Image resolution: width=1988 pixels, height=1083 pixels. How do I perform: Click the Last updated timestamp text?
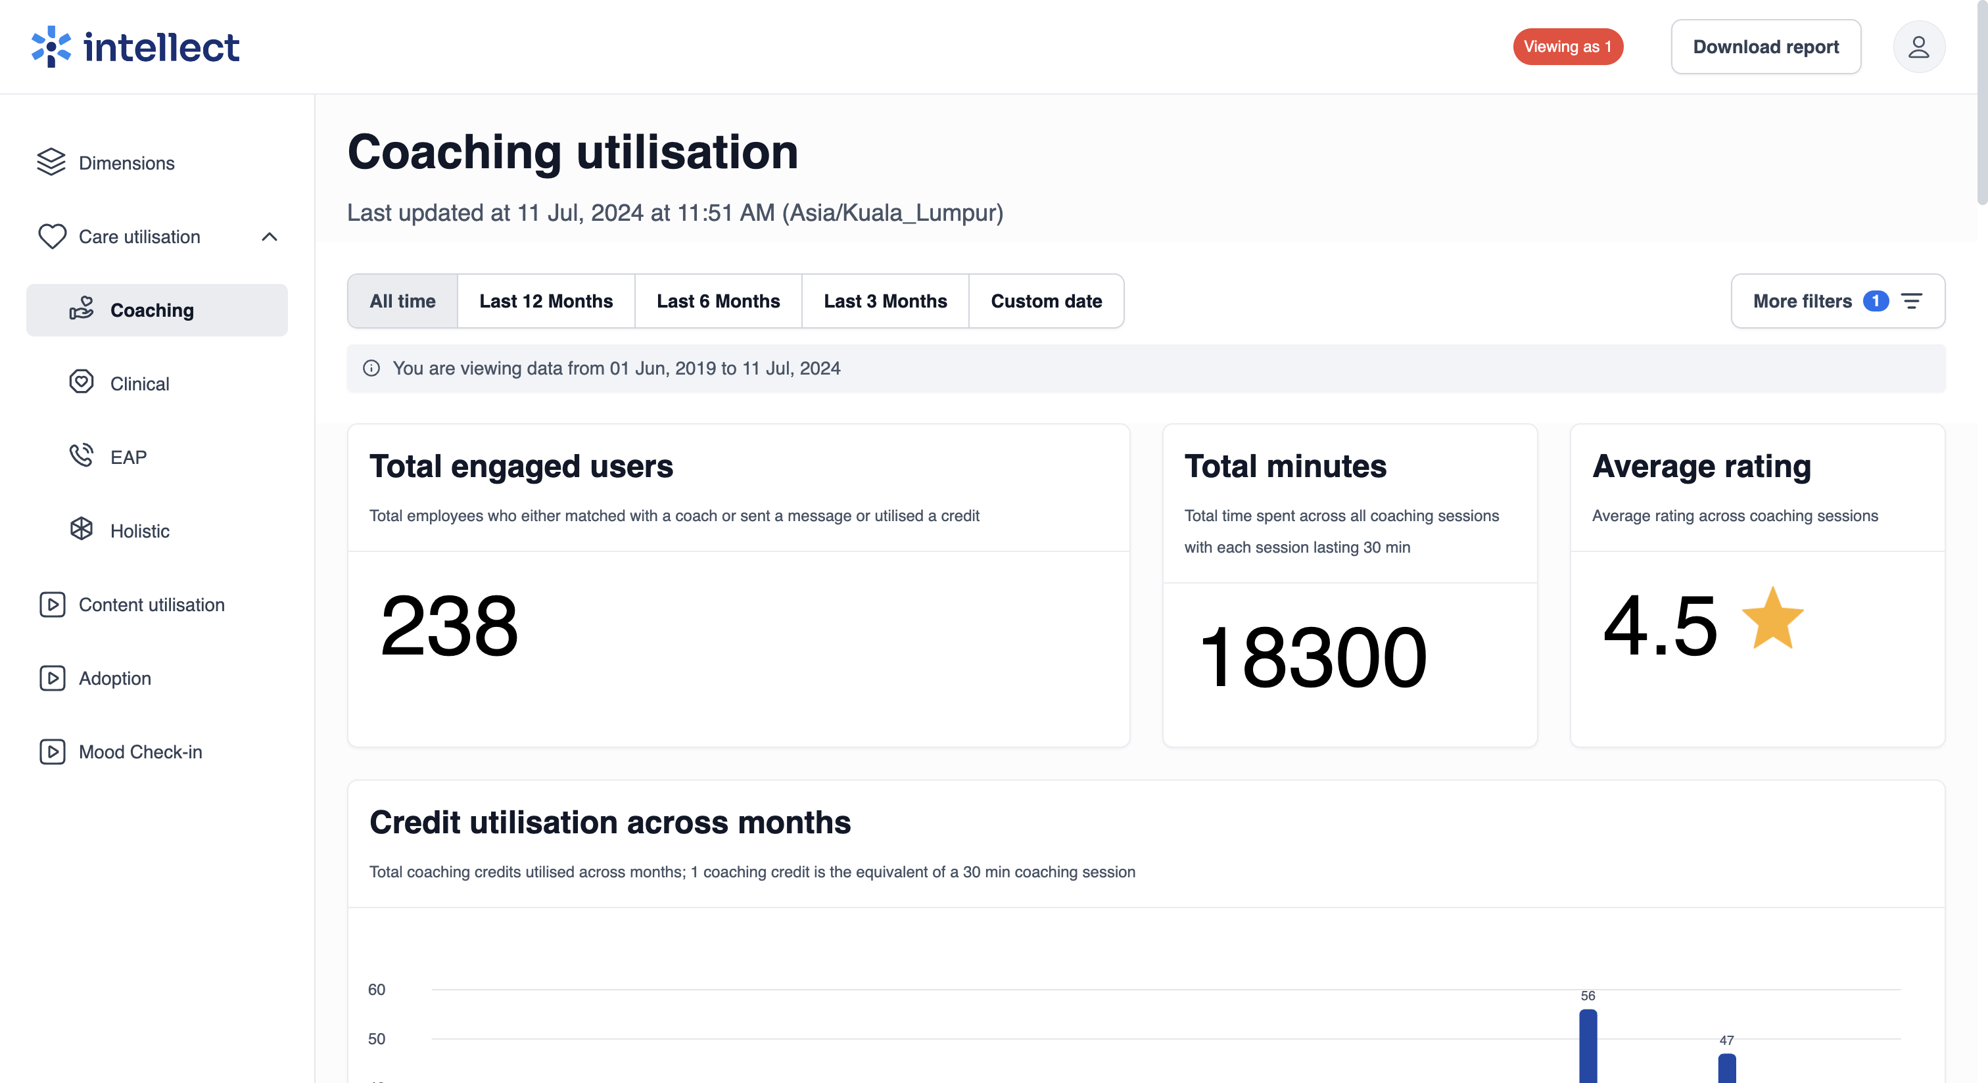674,212
